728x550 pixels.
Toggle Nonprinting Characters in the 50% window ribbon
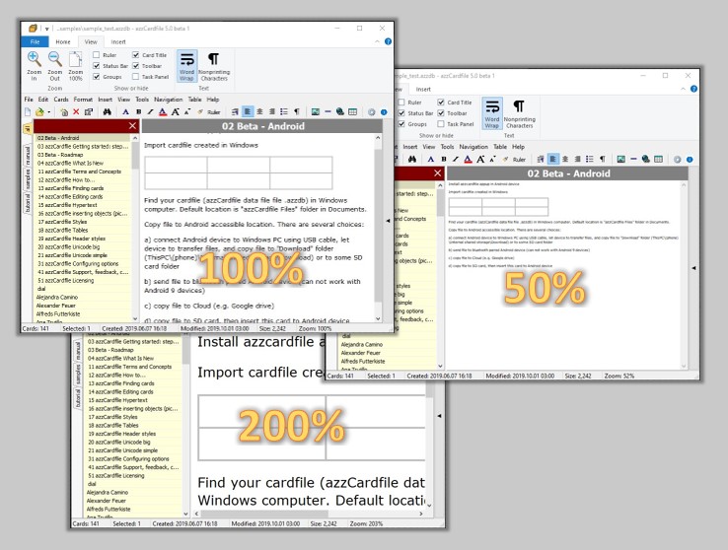pos(519,113)
